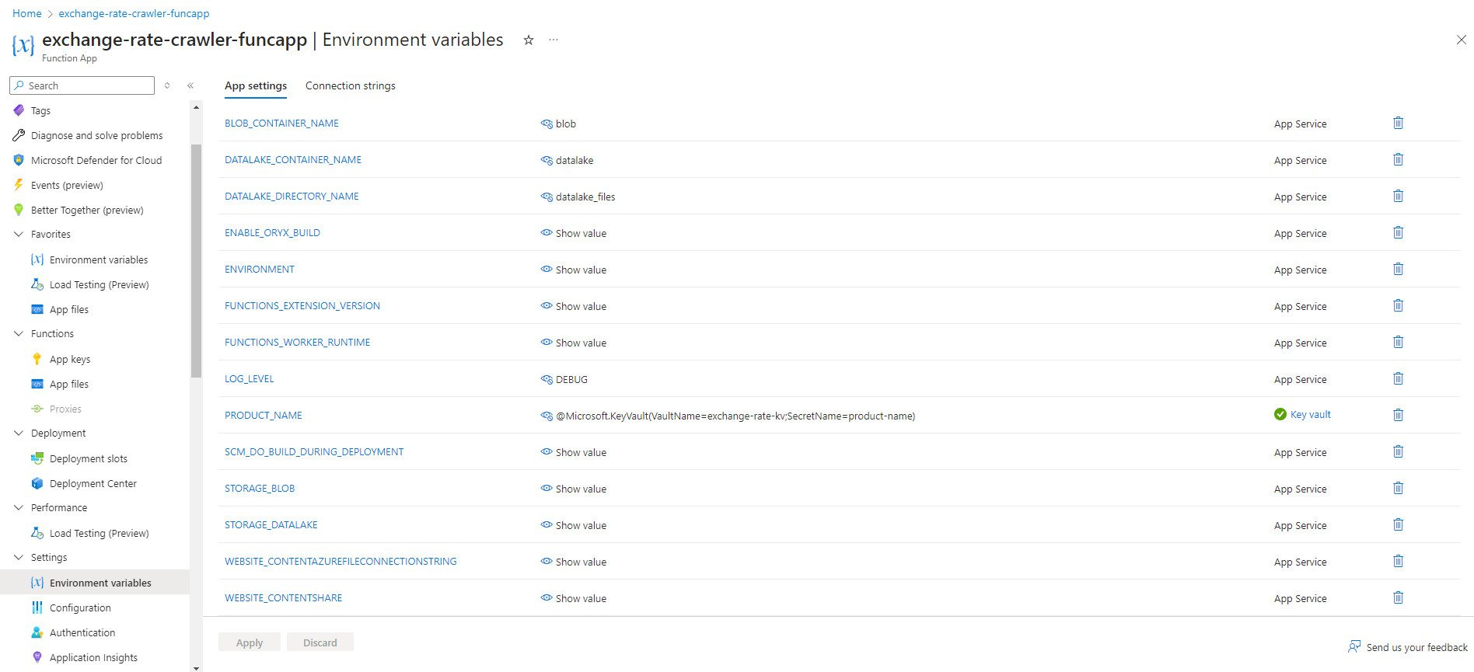Viewport: 1474px width, 672px height.
Task: Delete the STORAGE_DATALAKE setting
Action: [1398, 524]
